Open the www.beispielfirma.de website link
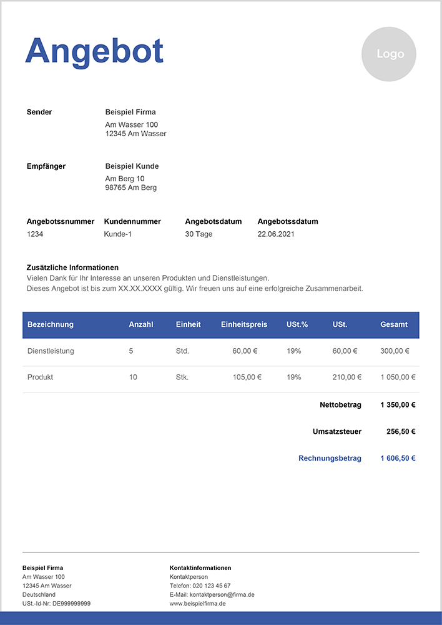This screenshot has width=442, height=625. (197, 604)
